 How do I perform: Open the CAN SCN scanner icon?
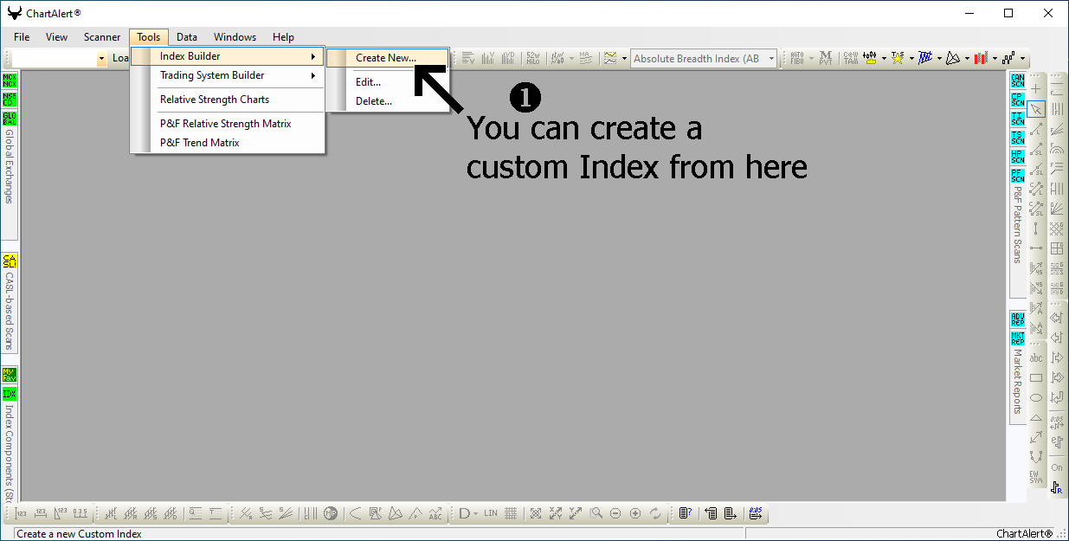tap(1018, 81)
